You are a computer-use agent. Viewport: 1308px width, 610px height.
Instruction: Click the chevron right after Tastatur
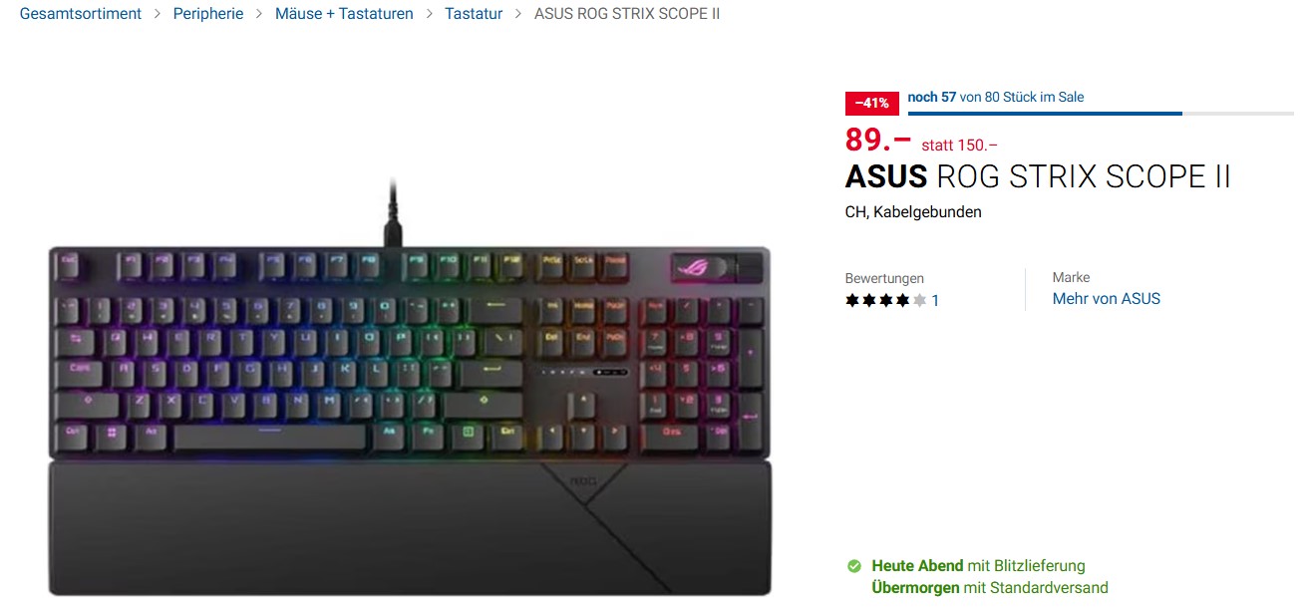(x=518, y=14)
